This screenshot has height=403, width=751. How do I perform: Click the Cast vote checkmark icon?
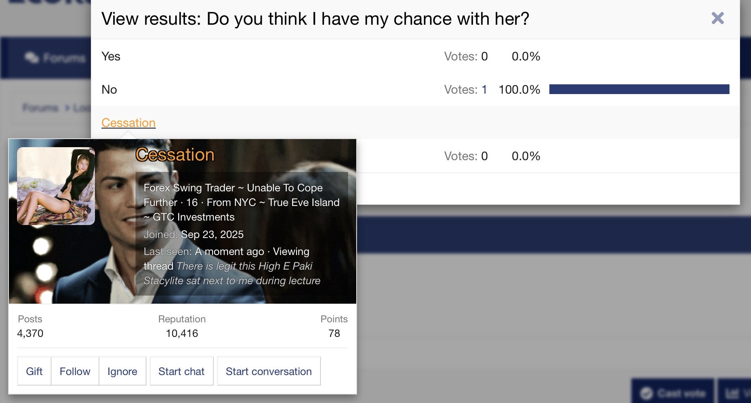[x=646, y=393]
